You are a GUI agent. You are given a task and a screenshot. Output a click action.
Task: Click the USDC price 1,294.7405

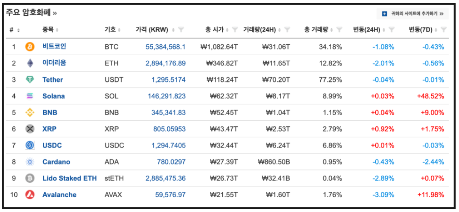pyautogui.click(x=169, y=146)
